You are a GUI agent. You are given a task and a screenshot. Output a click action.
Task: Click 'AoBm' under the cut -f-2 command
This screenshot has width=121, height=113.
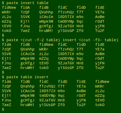pos(100,54)
